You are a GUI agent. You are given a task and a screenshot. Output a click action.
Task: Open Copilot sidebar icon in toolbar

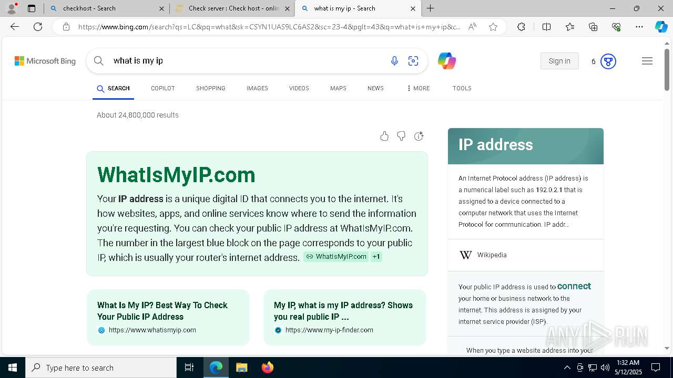661,27
